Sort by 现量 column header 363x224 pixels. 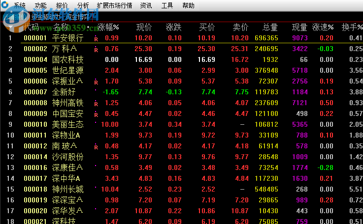pyautogui.click(x=299, y=28)
